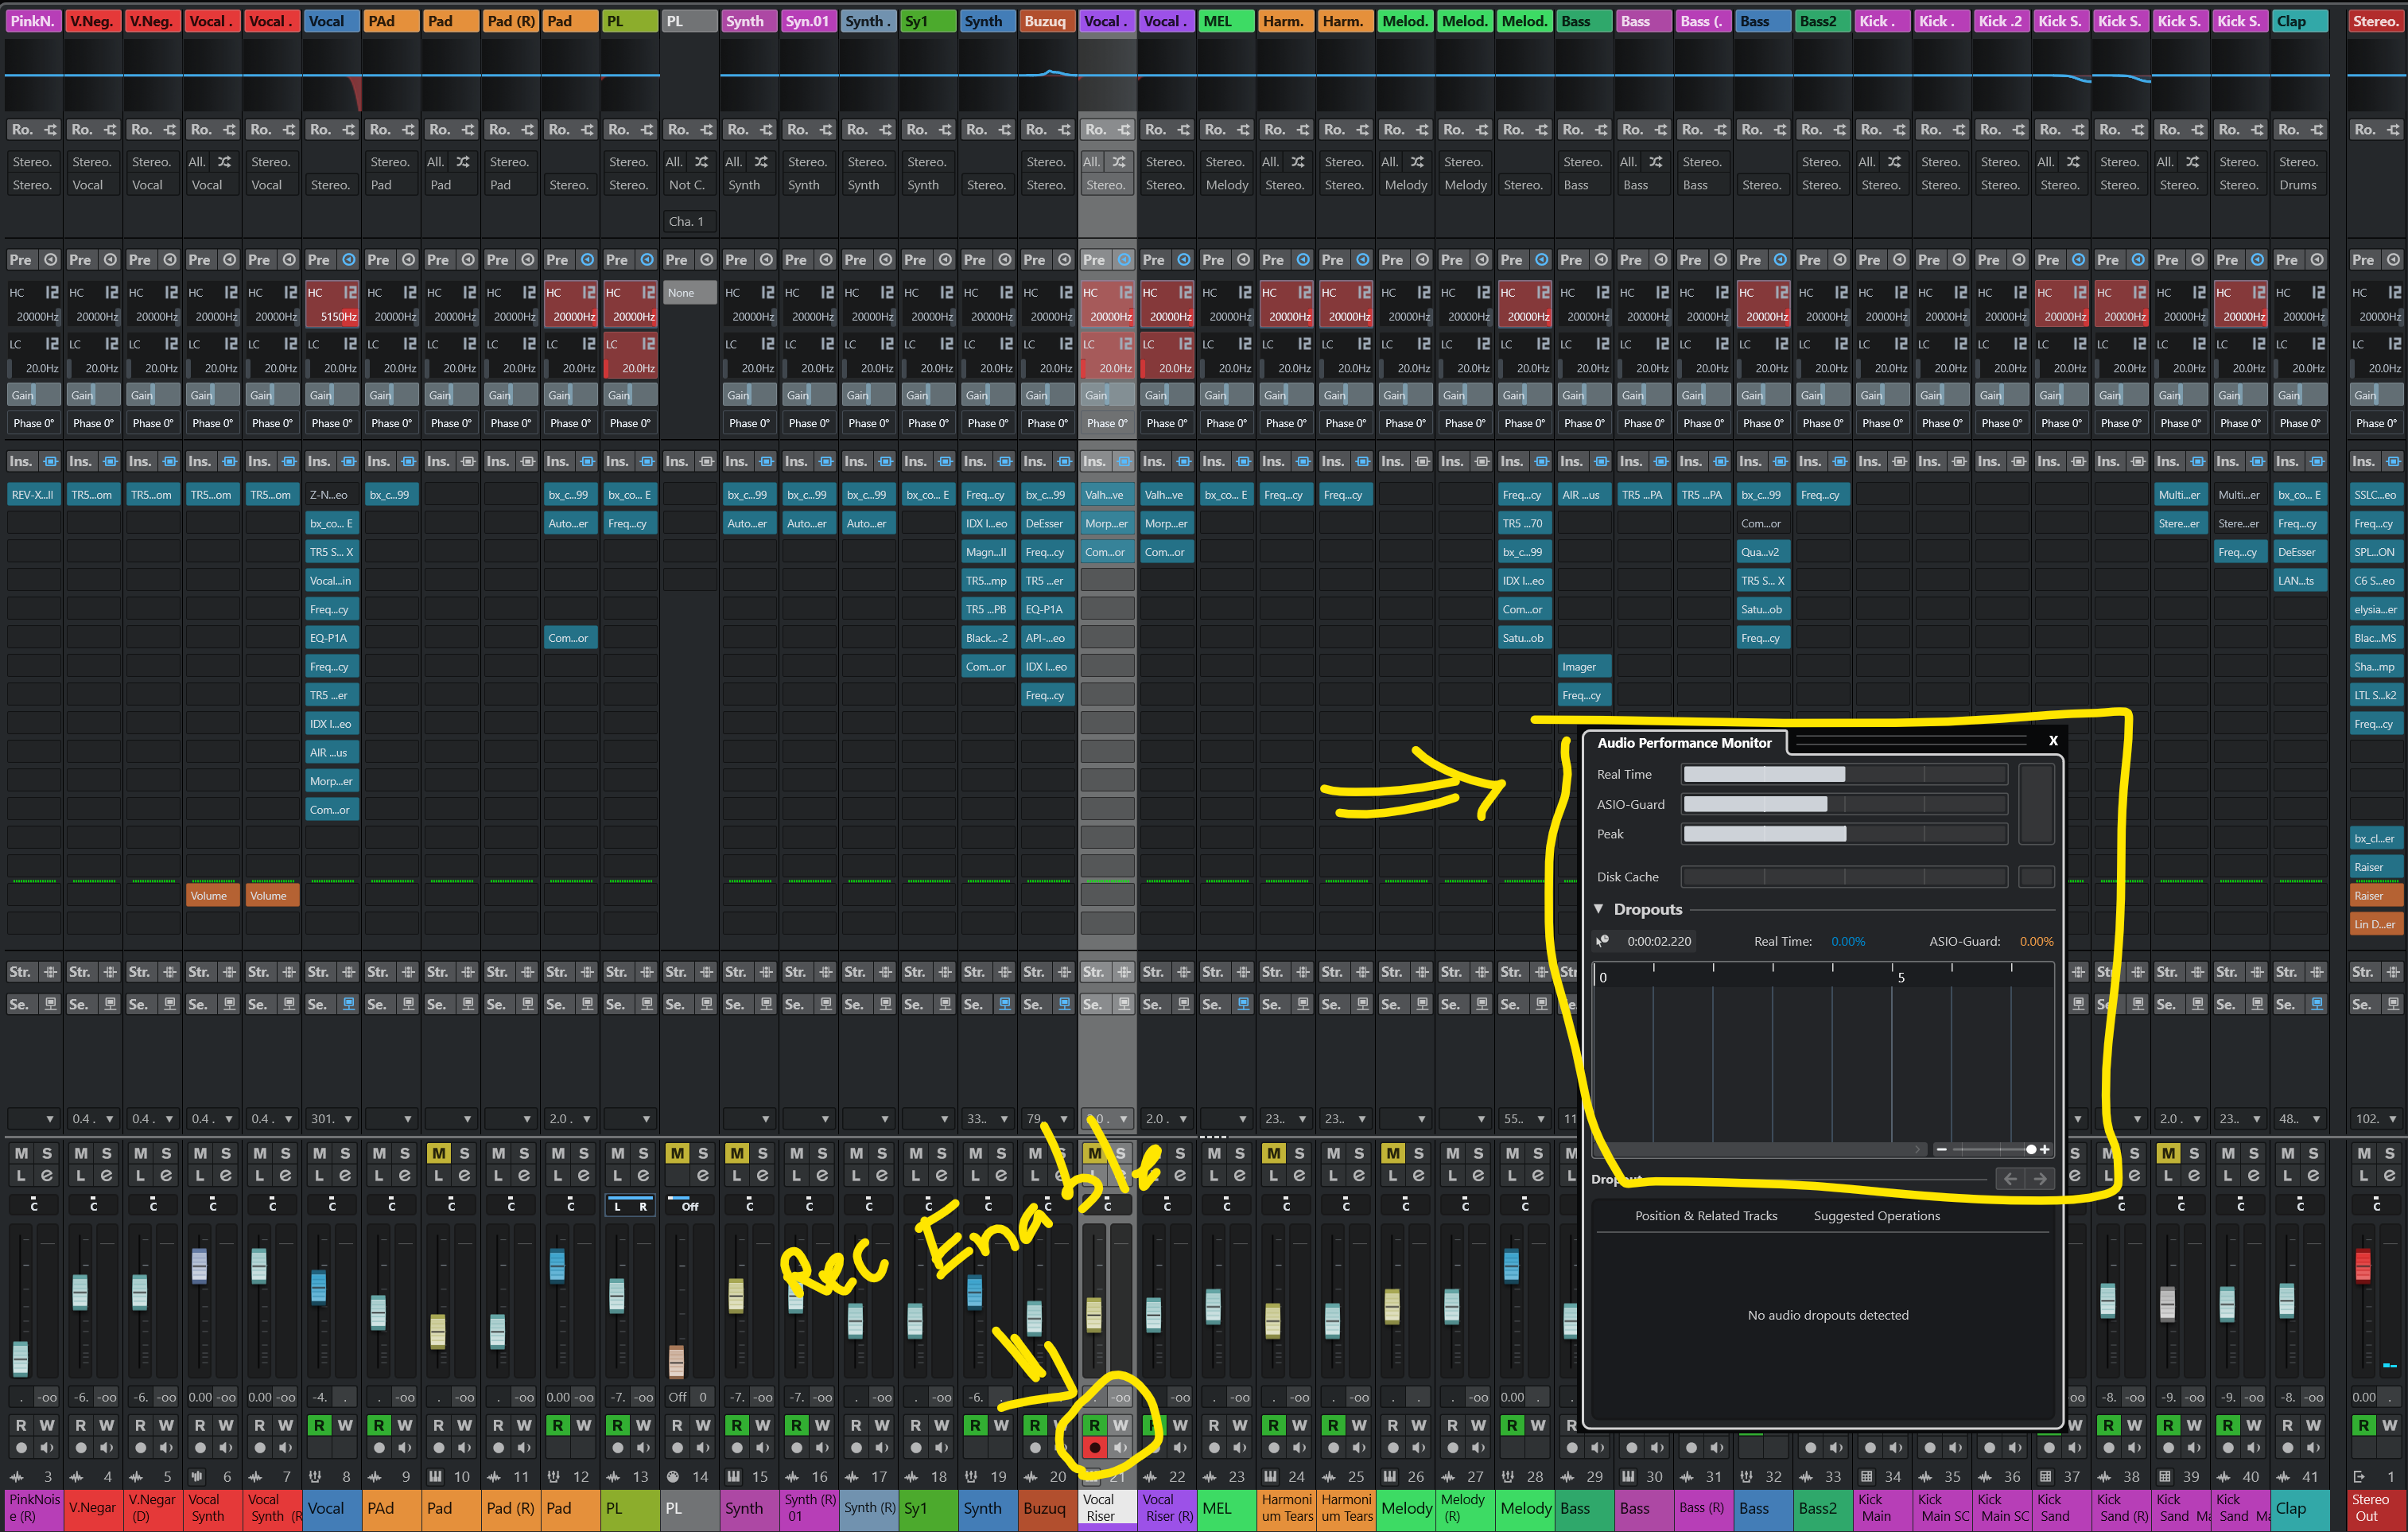Switch to Suggested Operations tab
The image size is (2408, 1532).
click(x=1876, y=1216)
